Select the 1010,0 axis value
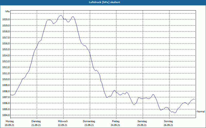Image resolution: width=206 pixels, height=128 pixels. pyautogui.click(x=6, y=79)
